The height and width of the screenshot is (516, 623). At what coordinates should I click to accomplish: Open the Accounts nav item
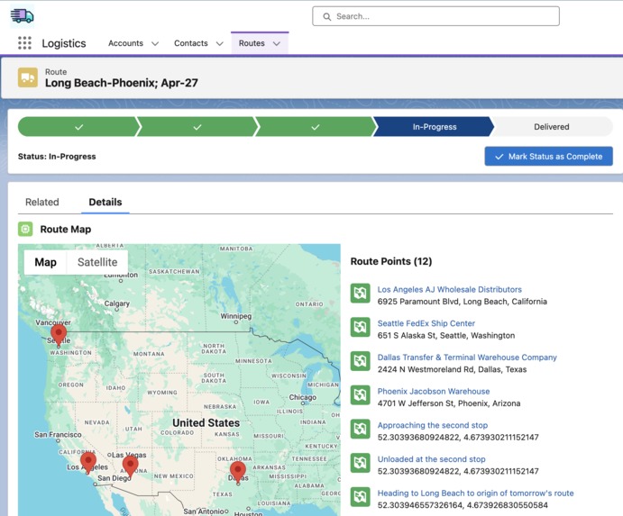tap(125, 43)
